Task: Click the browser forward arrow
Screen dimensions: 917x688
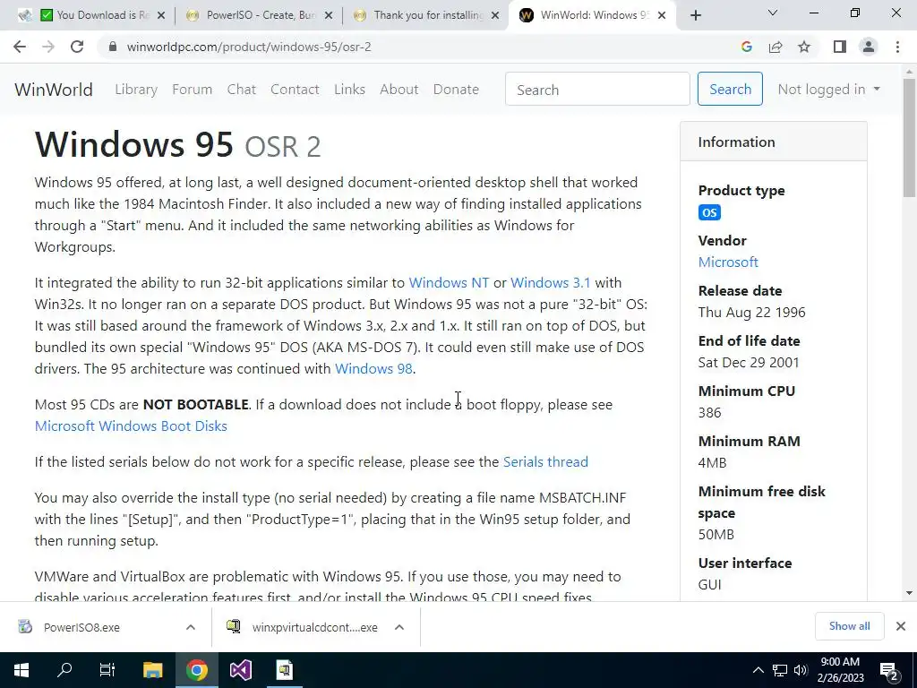Action: [x=48, y=47]
